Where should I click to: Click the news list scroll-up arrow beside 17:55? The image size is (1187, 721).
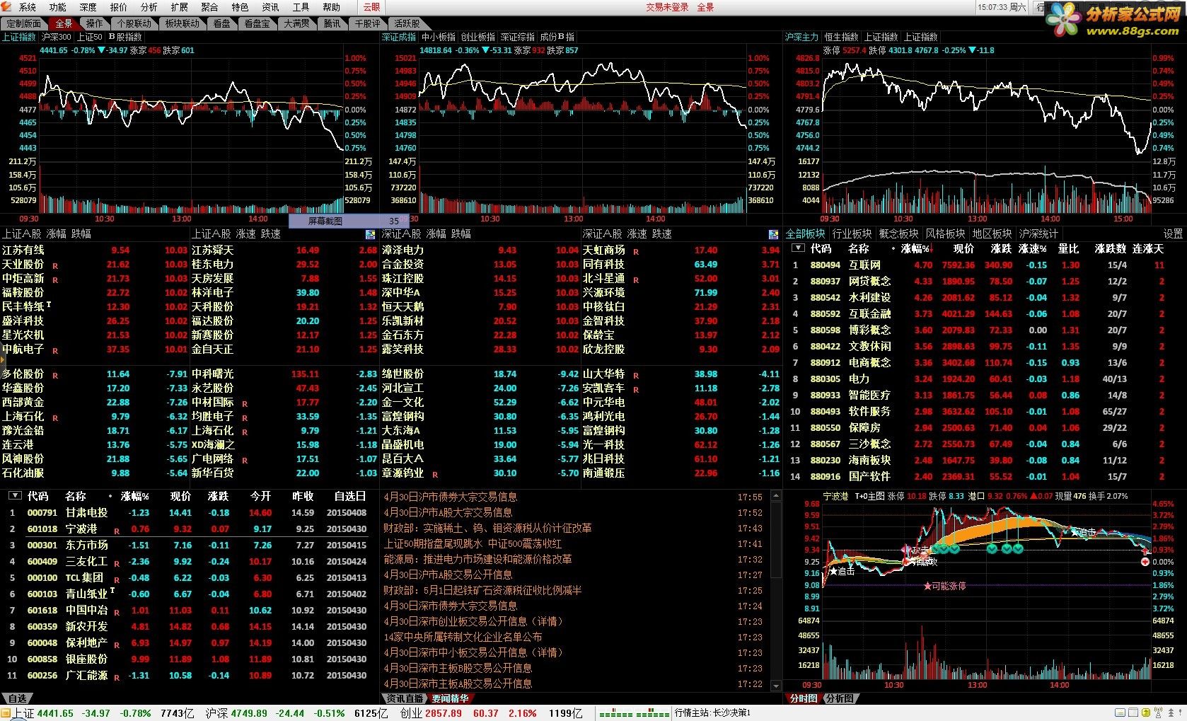tap(775, 497)
